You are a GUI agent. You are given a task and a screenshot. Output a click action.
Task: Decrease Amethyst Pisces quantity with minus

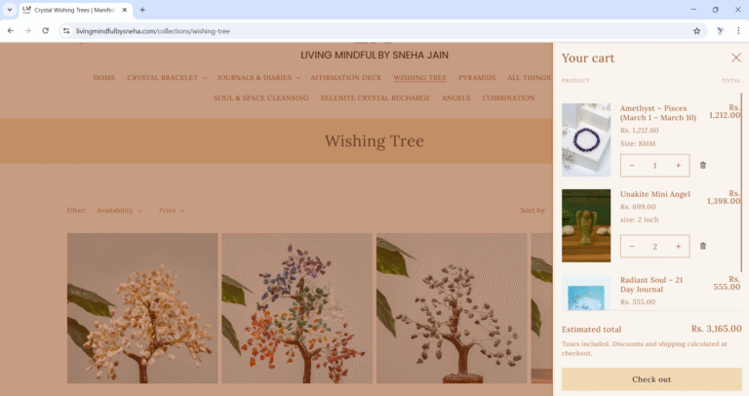pyautogui.click(x=632, y=165)
